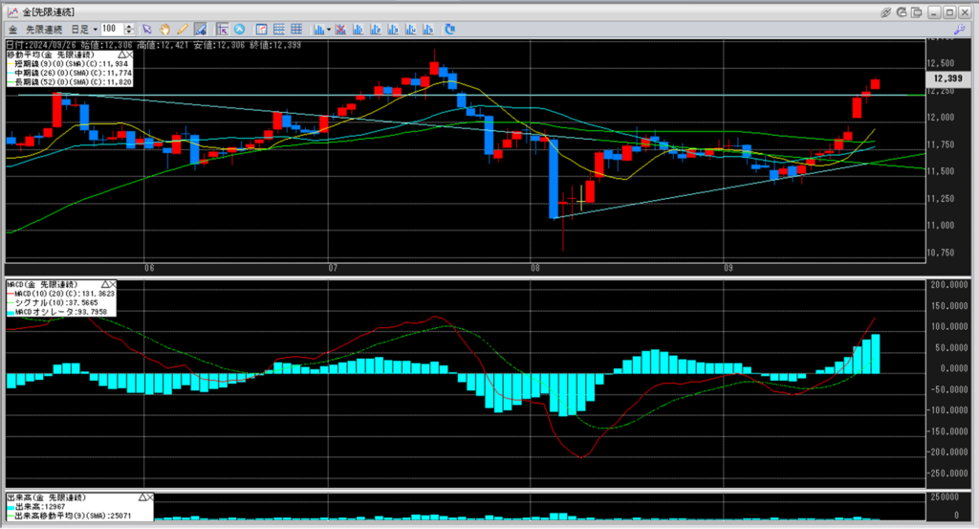Image resolution: width=979 pixels, height=529 pixels.
Task: Click the 日付:2024/09/26 OHLC info line
Action: tap(154, 45)
